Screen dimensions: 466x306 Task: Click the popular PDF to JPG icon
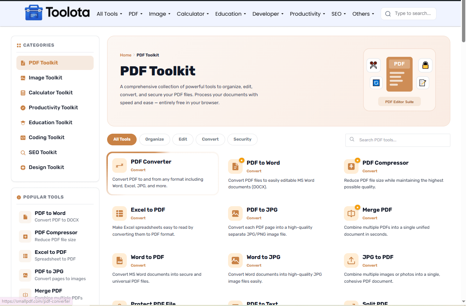coord(25,275)
